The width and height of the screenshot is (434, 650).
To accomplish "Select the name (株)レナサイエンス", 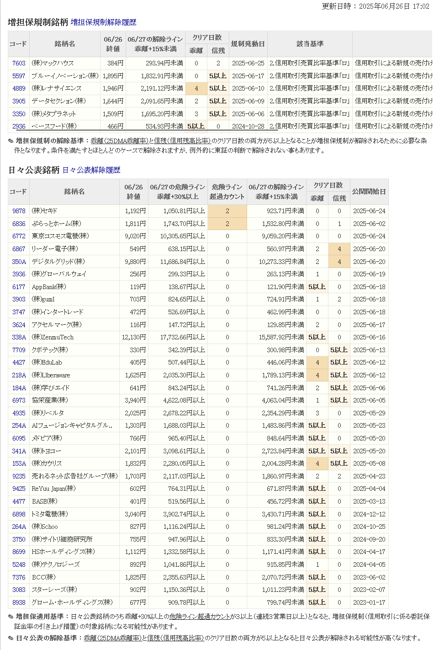I will click(56, 88).
